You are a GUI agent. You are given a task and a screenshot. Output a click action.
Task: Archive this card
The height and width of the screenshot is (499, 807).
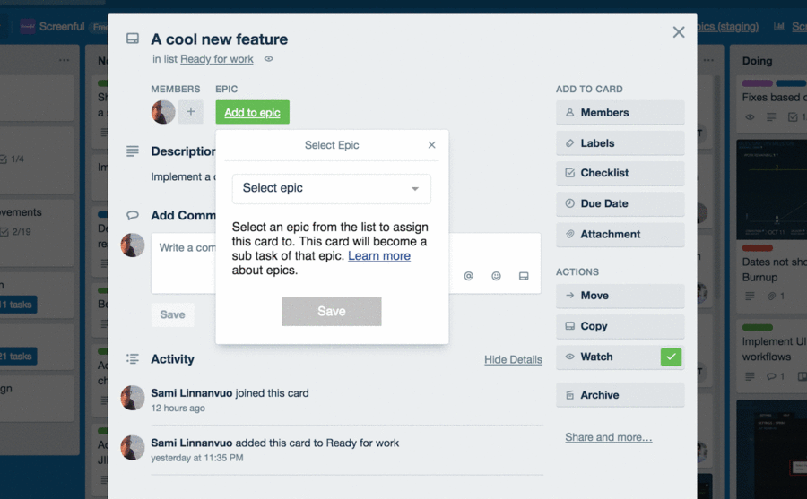(620, 395)
